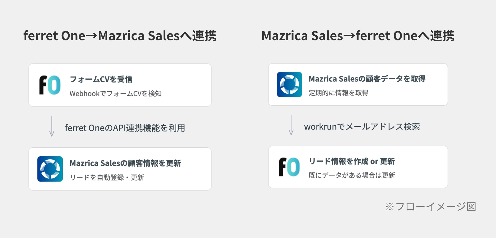This screenshot has height=238, width=496.
Task: Click the WebhookでフォームCVを検知 description
Action: 115,94
